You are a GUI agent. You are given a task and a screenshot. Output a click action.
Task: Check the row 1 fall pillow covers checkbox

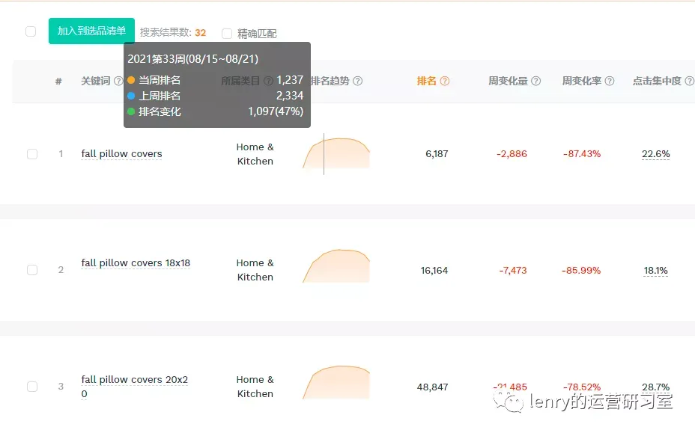(x=32, y=154)
